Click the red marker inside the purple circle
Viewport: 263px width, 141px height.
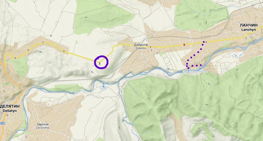[x=100, y=63]
